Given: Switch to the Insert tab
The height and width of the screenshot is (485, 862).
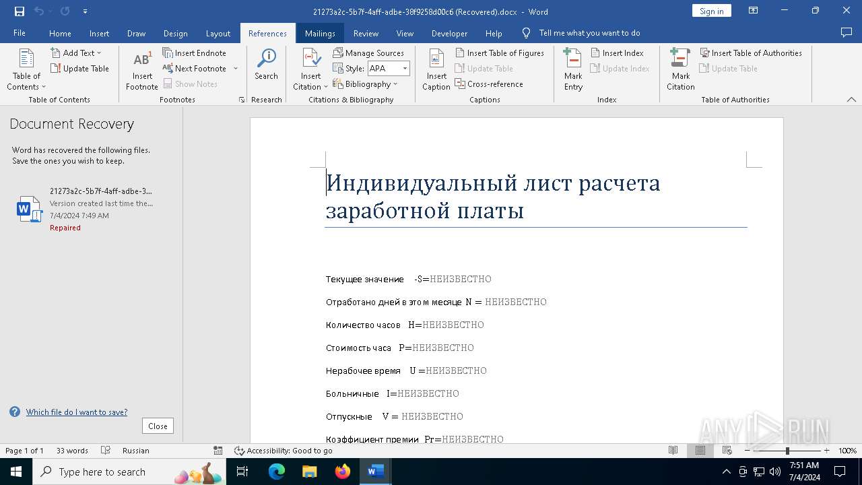Looking at the screenshot, I should point(99,33).
